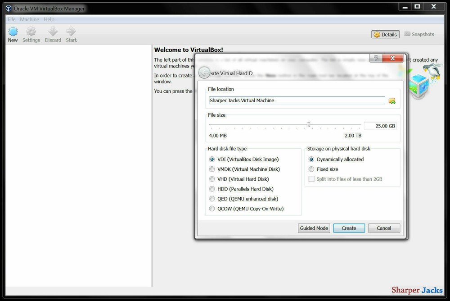
Task: Enable splitting into files of less than 2GB
Action: click(x=311, y=179)
